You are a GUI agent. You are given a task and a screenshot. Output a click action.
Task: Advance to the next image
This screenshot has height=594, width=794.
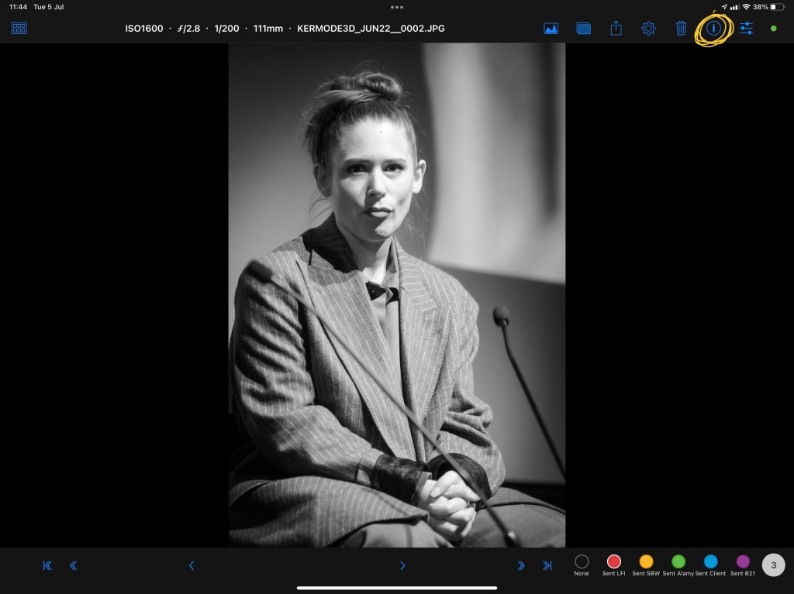coord(402,566)
